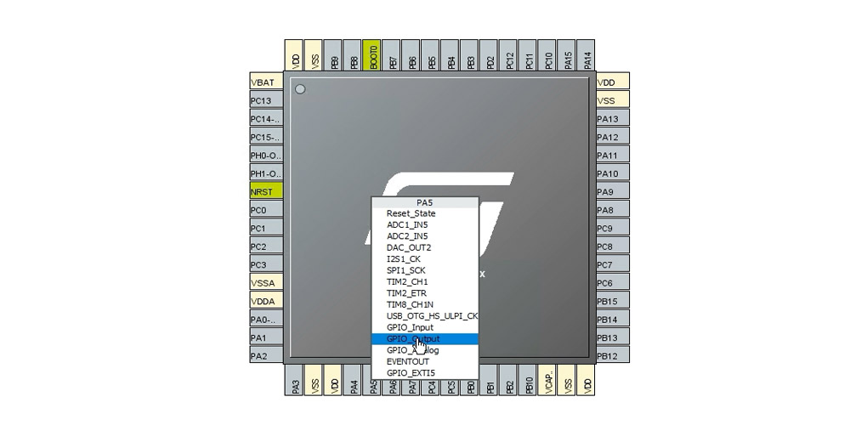Viewport: 850px width, 425px height.
Task: Choose TIM2_CH1 in the popup menu
Action: point(424,282)
